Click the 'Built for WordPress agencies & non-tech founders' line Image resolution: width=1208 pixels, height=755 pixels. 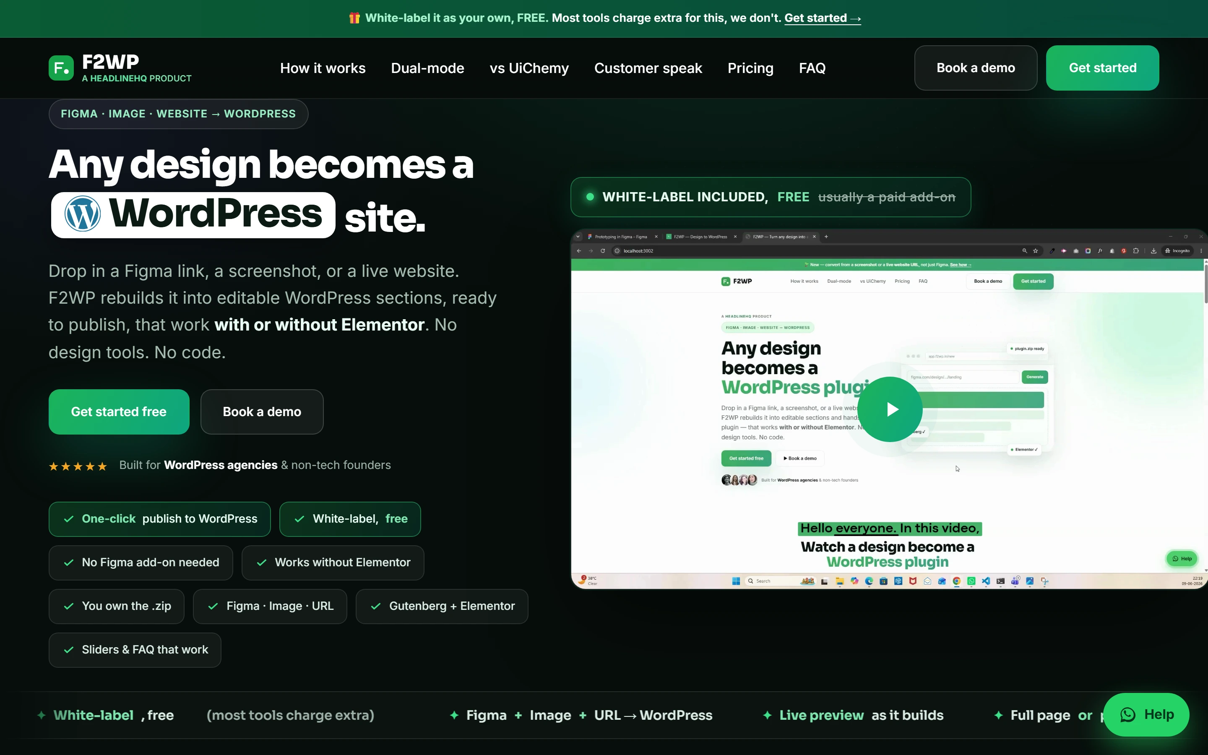coord(255,465)
